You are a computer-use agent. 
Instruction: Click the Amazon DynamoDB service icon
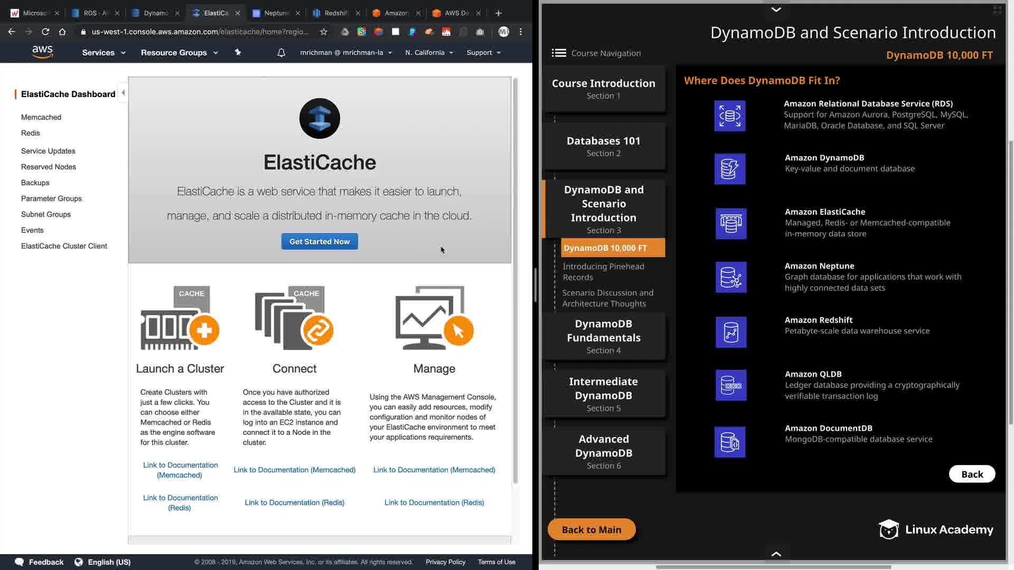click(729, 169)
